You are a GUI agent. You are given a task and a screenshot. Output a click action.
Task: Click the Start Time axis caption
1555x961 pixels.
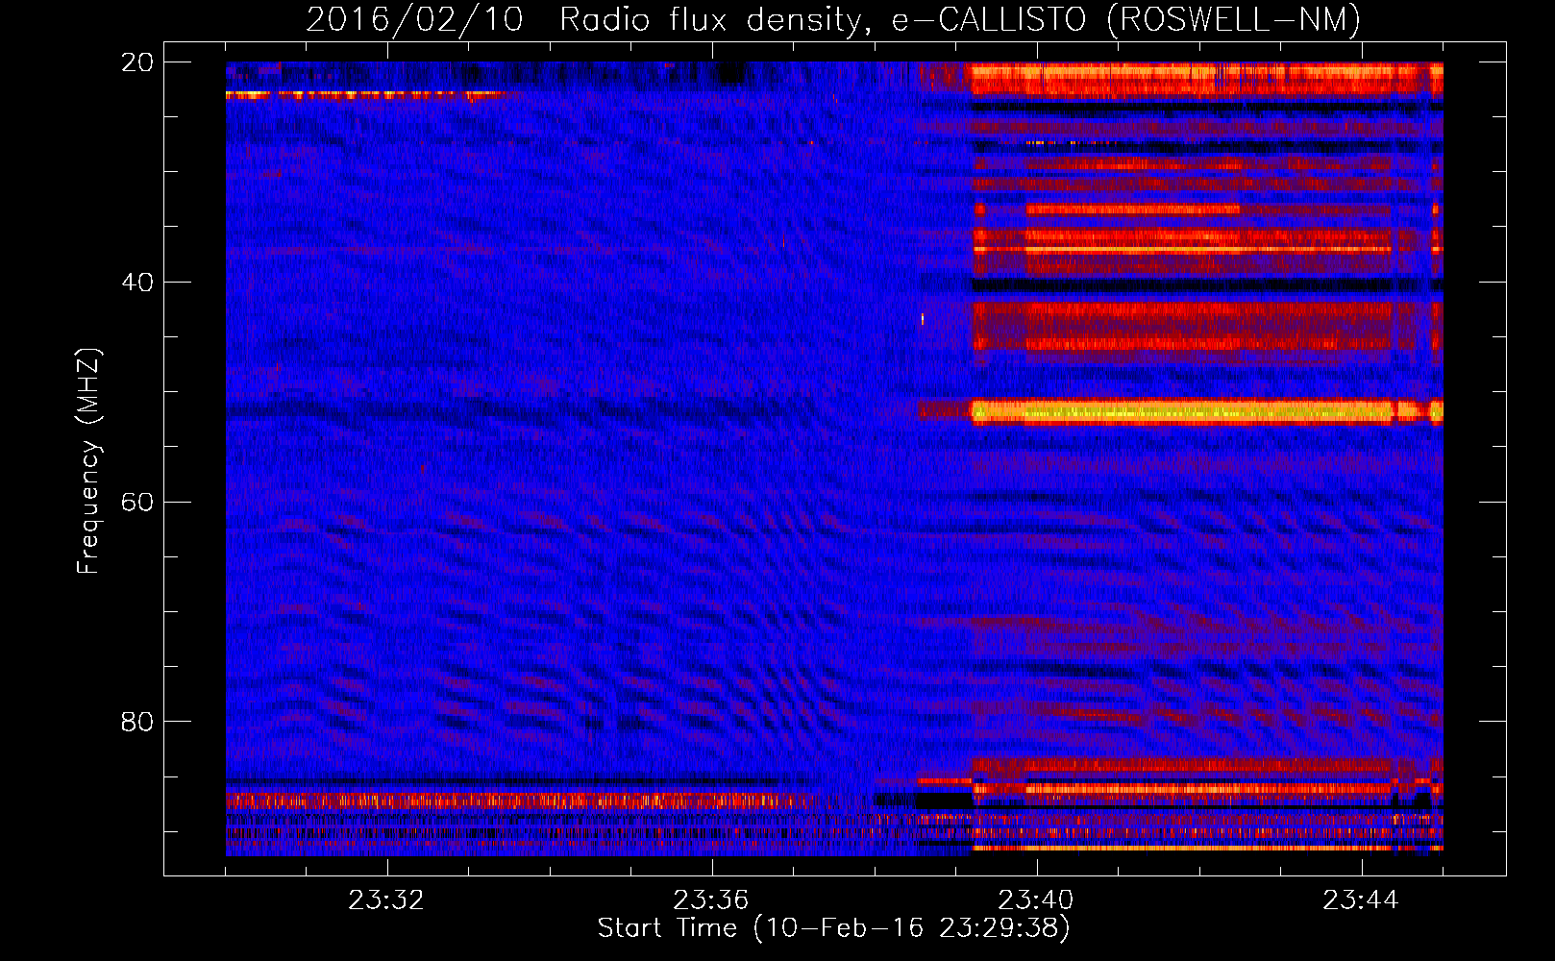pyautogui.click(x=833, y=928)
